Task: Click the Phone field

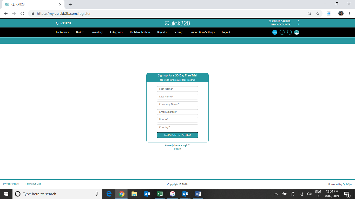Action: (177, 119)
